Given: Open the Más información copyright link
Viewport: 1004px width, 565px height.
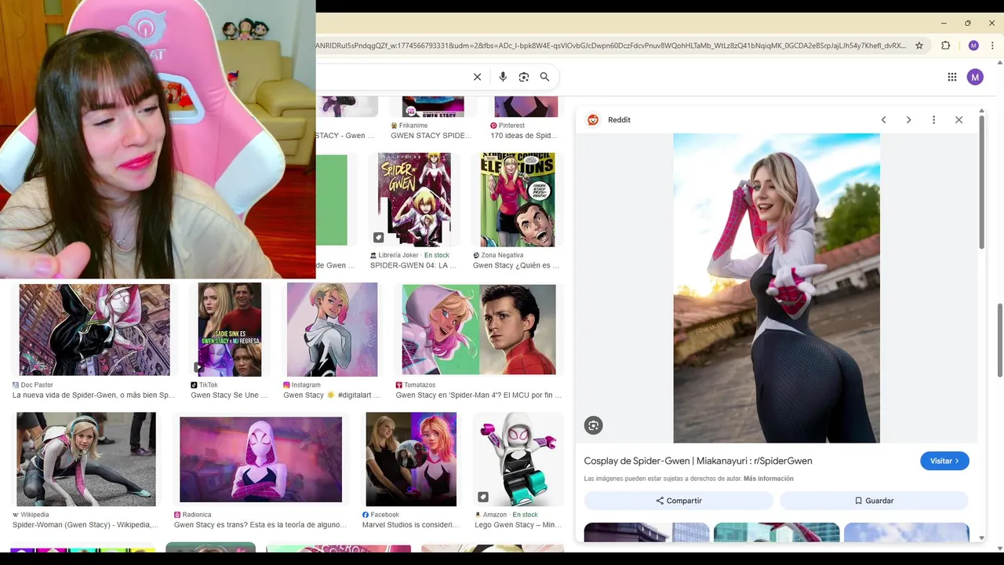Looking at the screenshot, I should click(769, 479).
